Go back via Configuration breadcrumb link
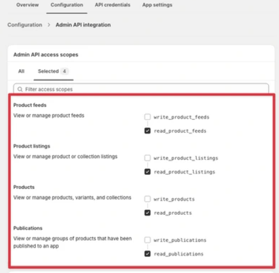Image resolution: width=279 pixels, height=273 pixels. click(x=25, y=25)
